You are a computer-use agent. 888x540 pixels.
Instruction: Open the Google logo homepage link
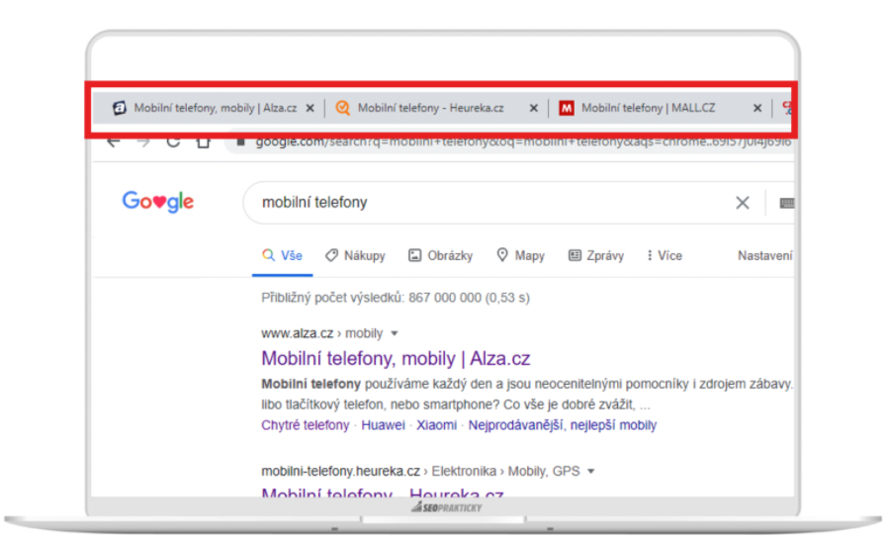pos(158,202)
